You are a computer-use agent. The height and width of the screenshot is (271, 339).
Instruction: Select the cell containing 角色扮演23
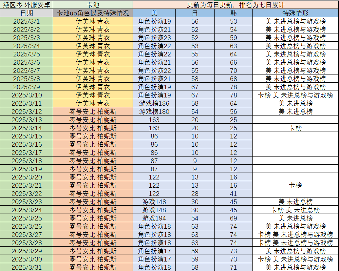coord(154,38)
